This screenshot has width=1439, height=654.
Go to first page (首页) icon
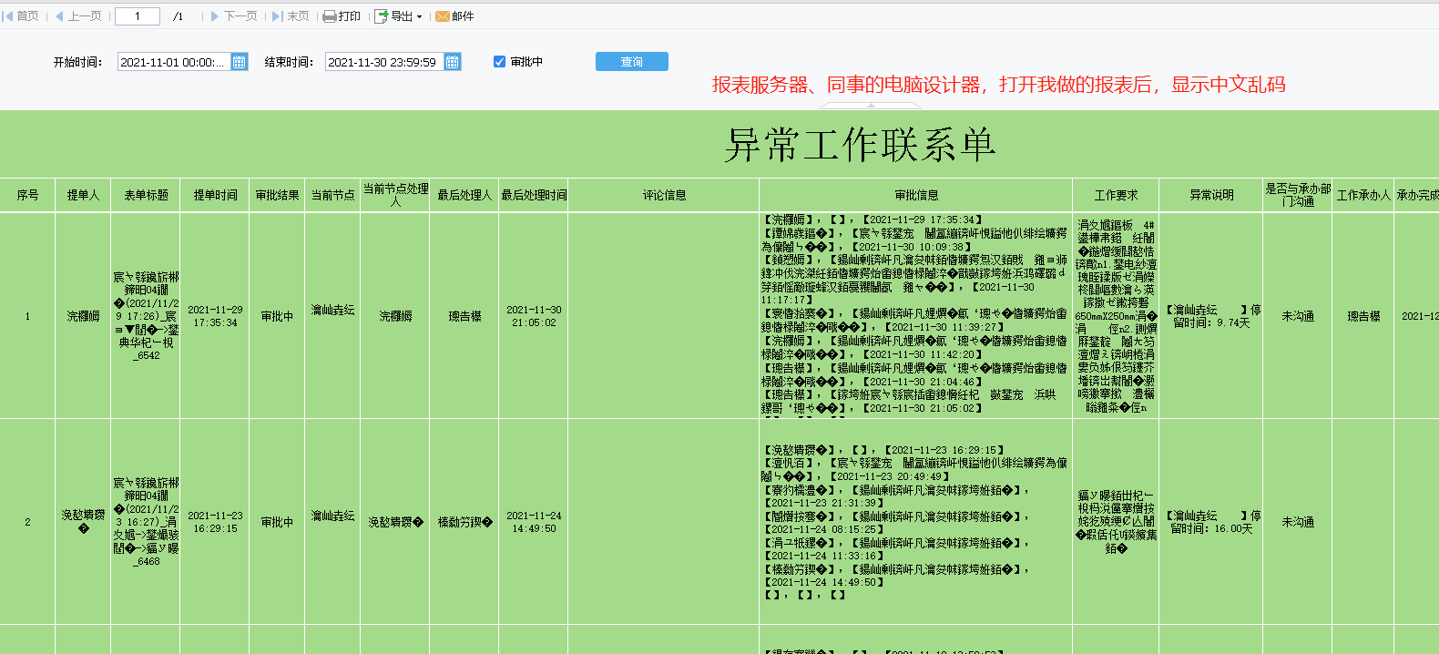[8, 16]
